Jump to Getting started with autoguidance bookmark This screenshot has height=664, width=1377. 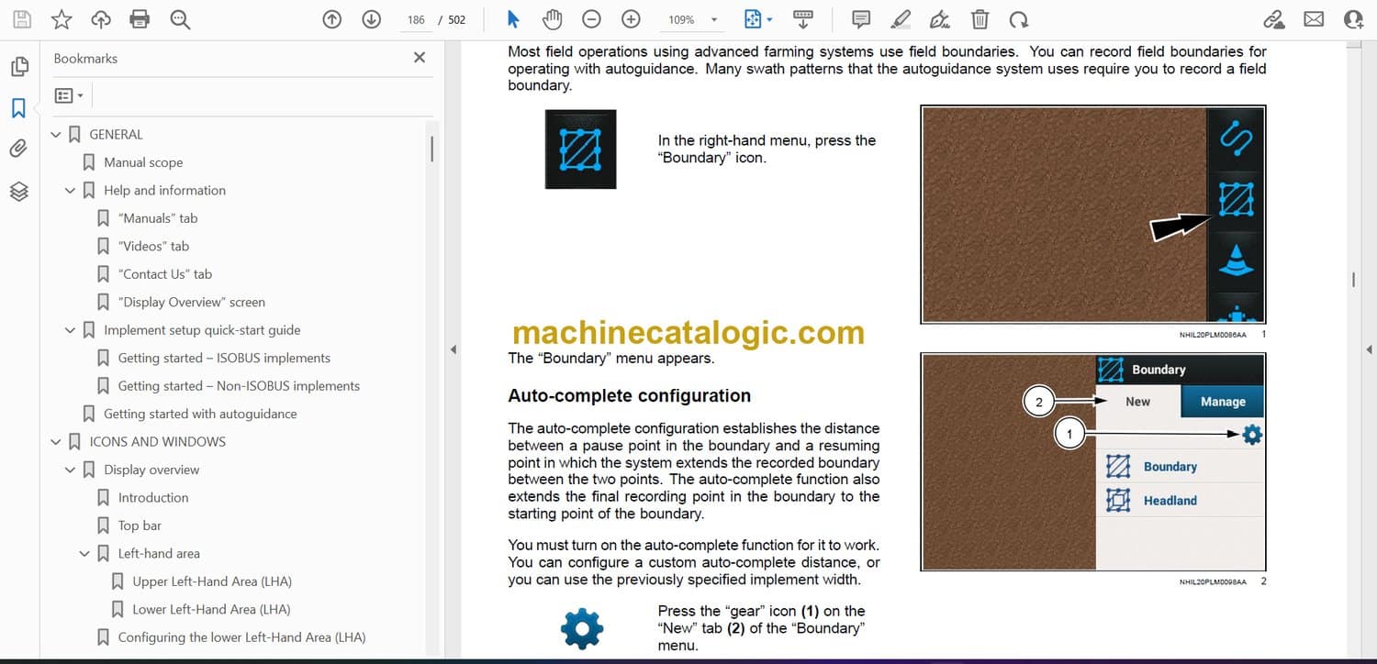click(x=200, y=414)
